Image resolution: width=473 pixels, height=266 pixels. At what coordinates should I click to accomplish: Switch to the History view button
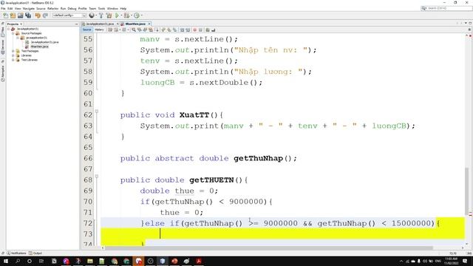pos(99,30)
